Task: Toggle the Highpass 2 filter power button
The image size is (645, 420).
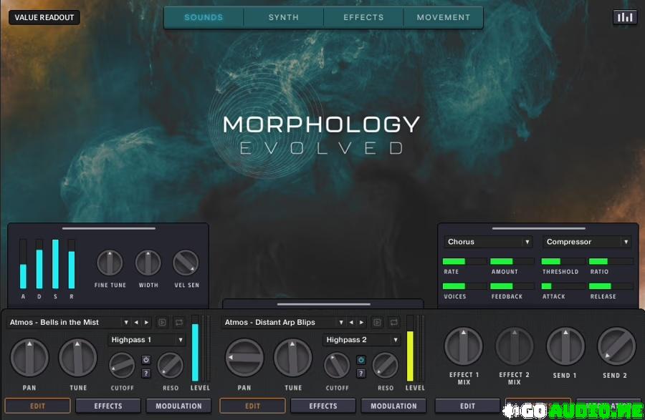Action: click(x=361, y=360)
